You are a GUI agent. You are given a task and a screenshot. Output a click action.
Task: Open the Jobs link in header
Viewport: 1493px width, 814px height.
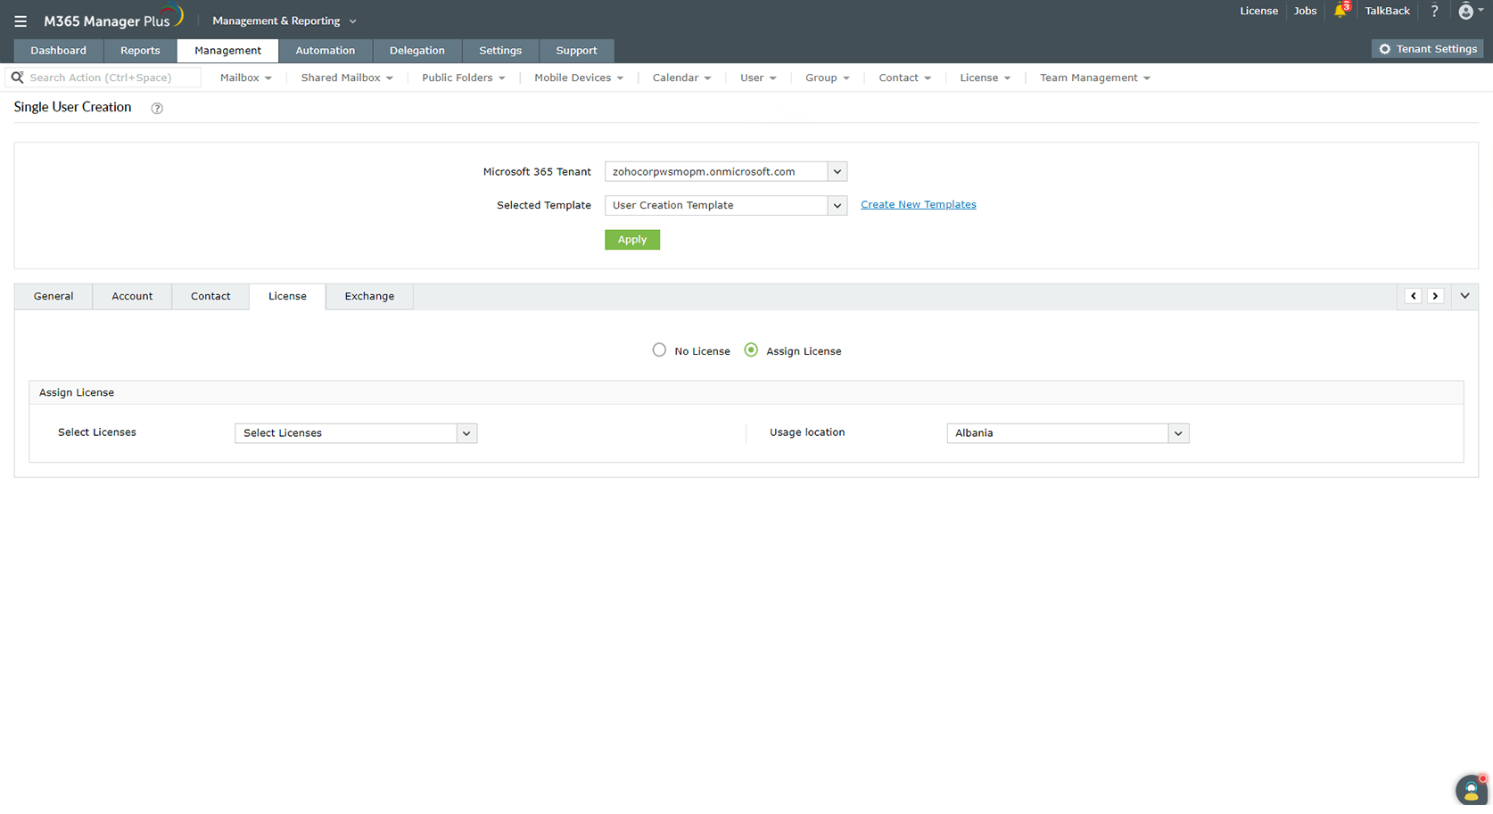[1306, 11]
